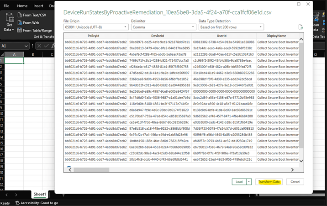Switch to the Home ribbon tab

(22, 6)
